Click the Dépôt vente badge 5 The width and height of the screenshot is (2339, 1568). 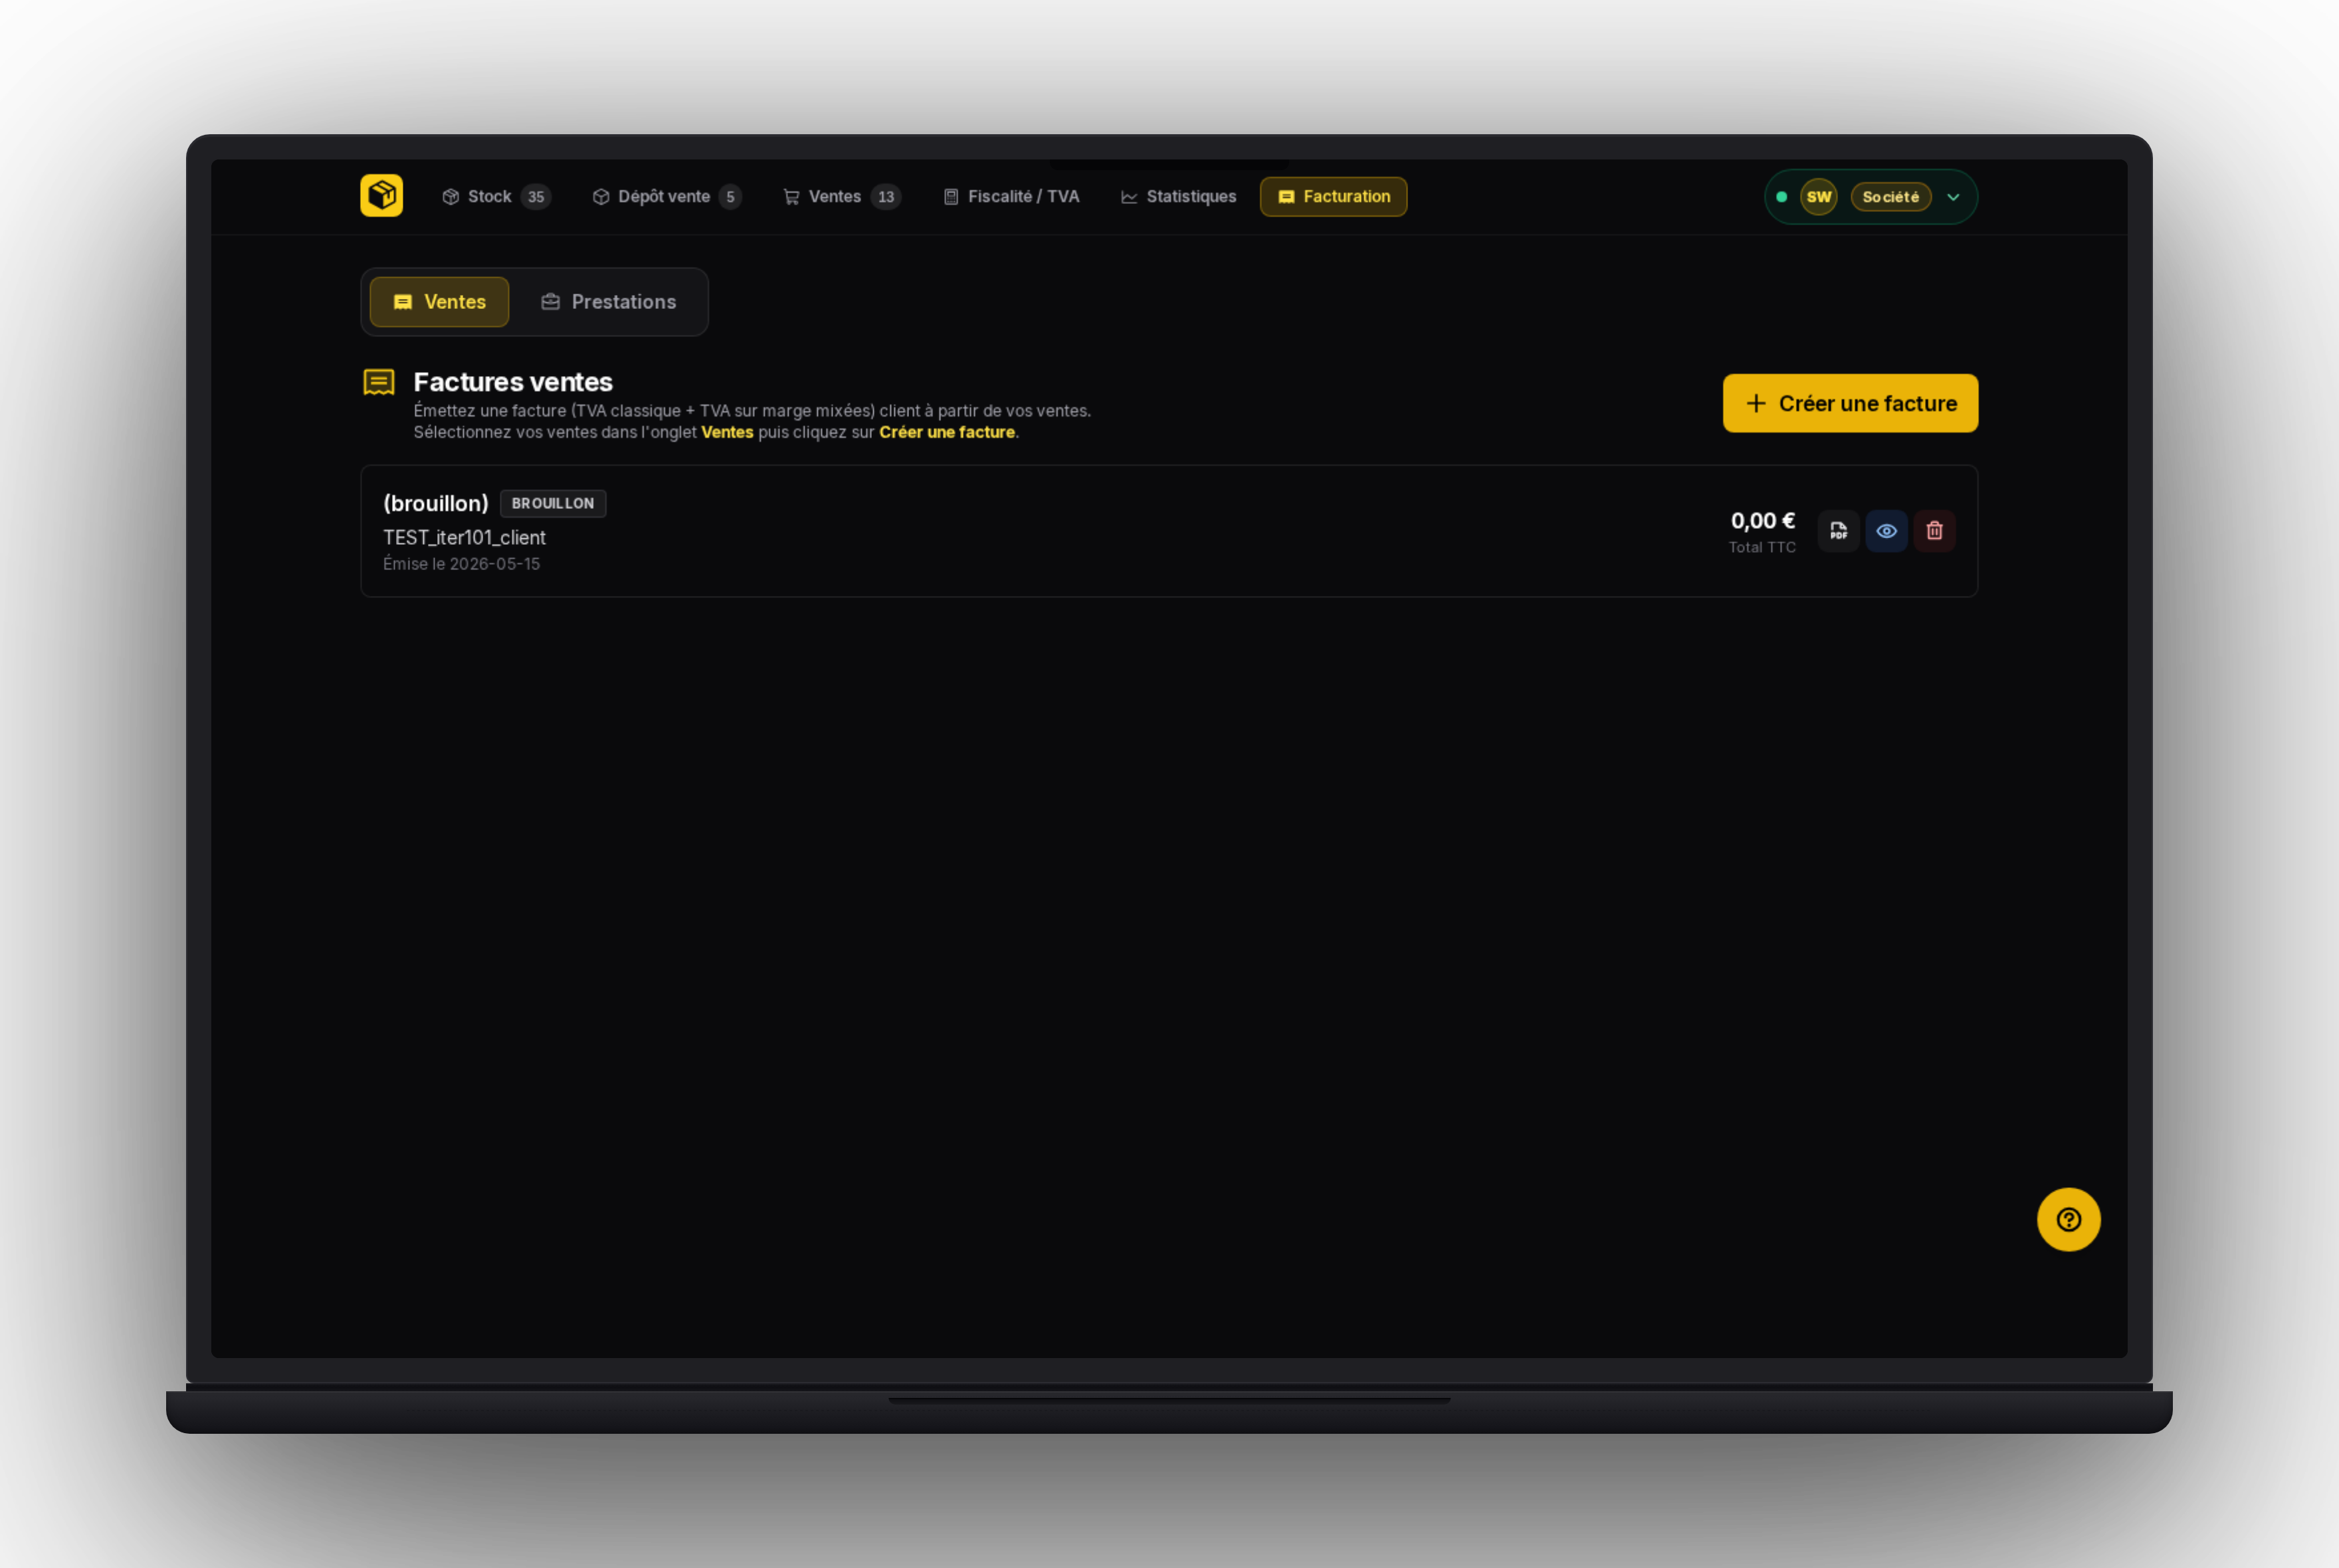730,197
